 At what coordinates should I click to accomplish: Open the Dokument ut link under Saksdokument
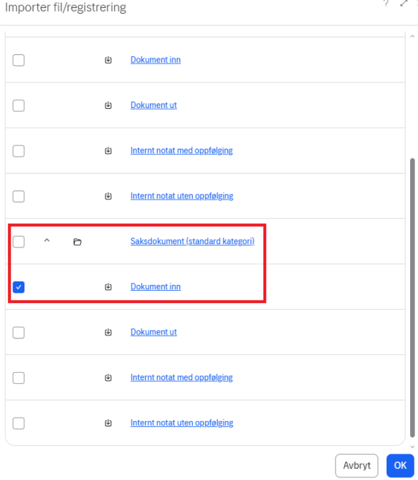click(x=153, y=332)
